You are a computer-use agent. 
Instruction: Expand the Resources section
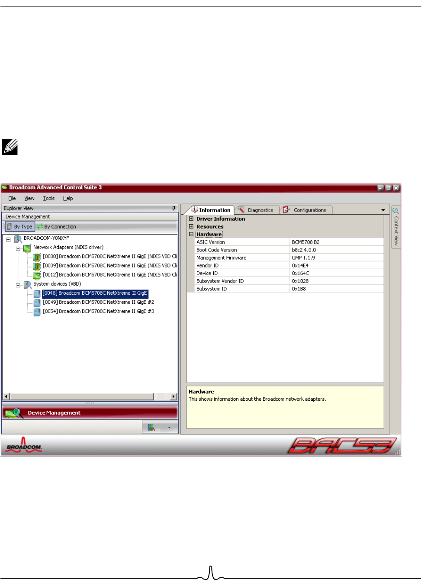point(191,226)
